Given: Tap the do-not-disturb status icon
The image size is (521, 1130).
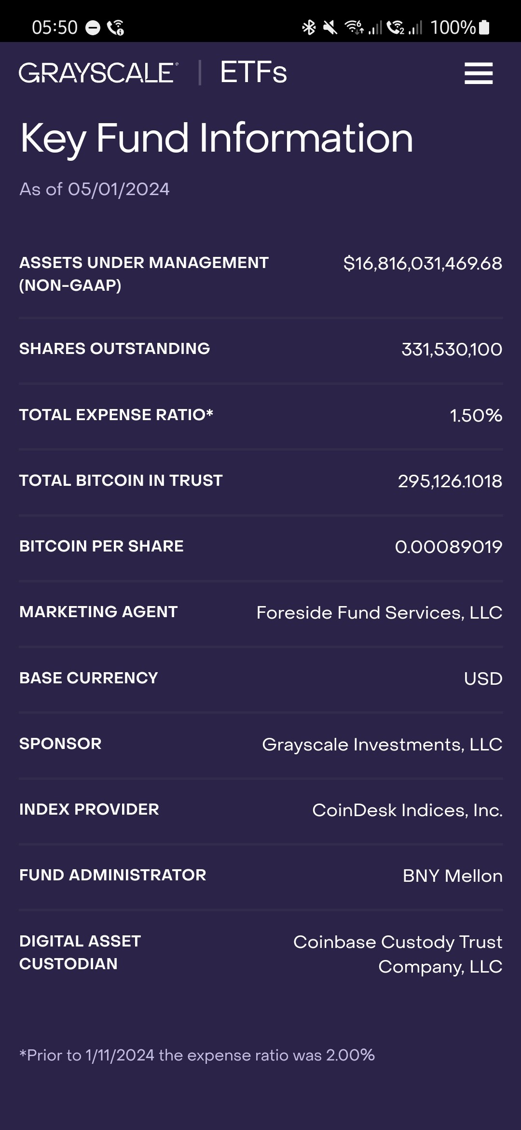Looking at the screenshot, I should click(93, 28).
